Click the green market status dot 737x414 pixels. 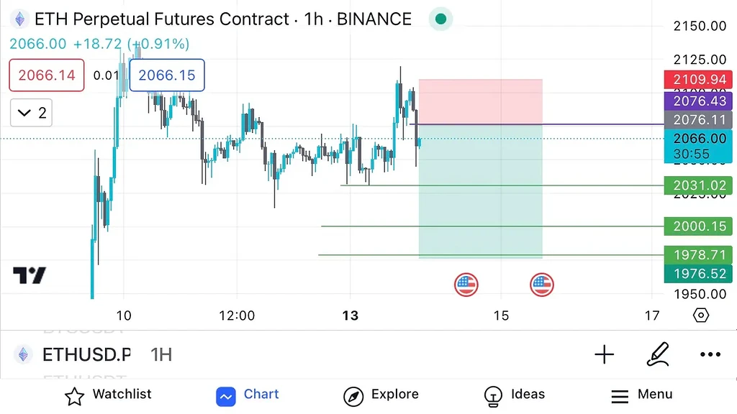[x=440, y=19]
